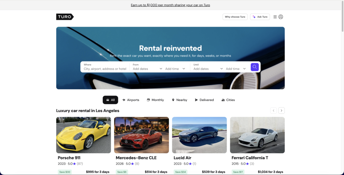Switch to the Delivered tab
The height and width of the screenshot is (175, 344).
[x=204, y=100]
